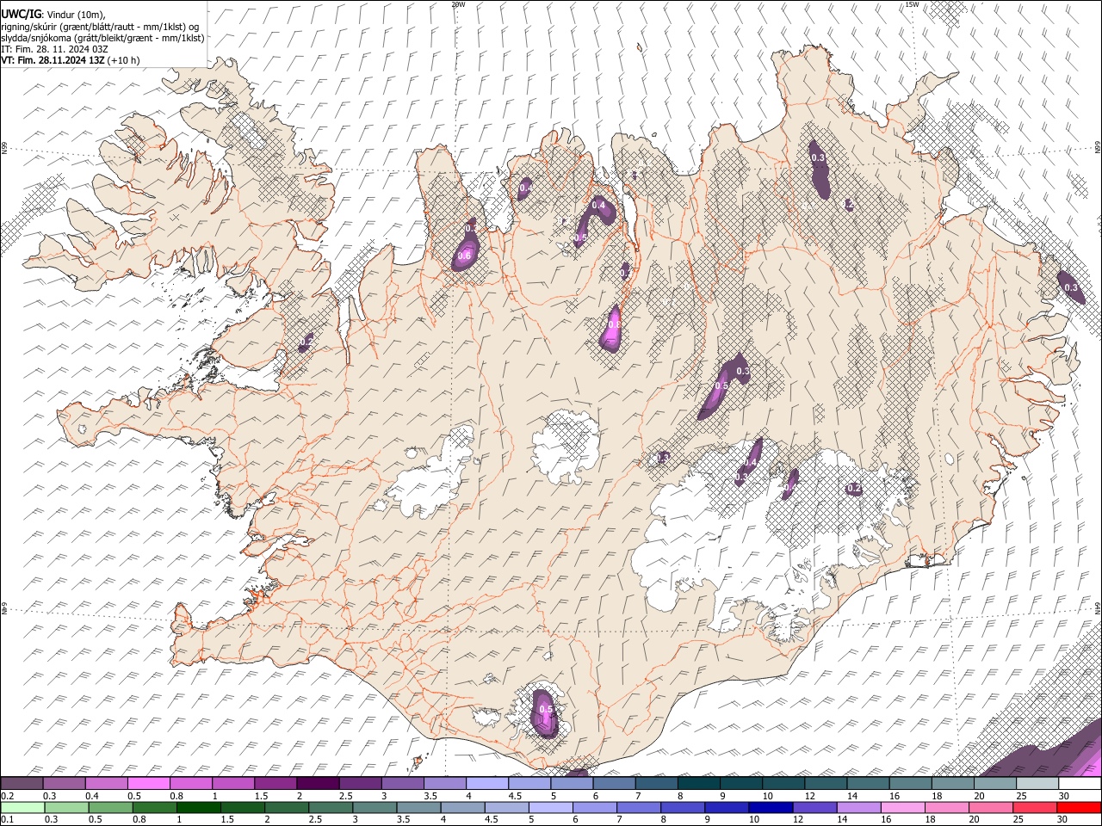
Task: Select upper legend swatch between 0.3 and 0.4
Action: pyautogui.click(x=64, y=784)
